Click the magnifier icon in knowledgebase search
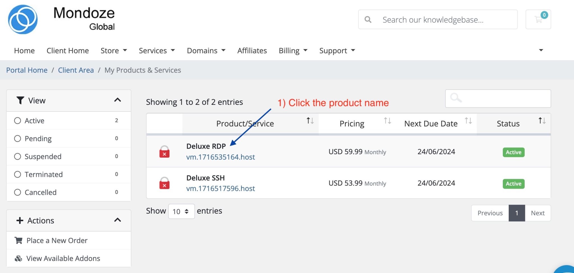This screenshot has width=574, height=273. [x=368, y=19]
